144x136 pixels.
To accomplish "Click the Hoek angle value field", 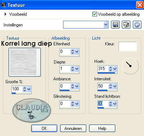I will tap(103, 69).
